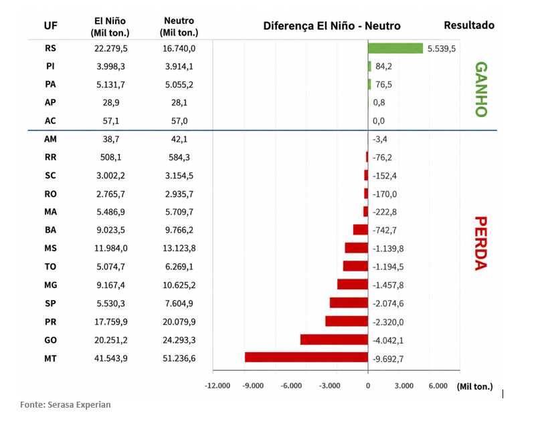The width and height of the screenshot is (536, 425).
Task: Click the difference value "-76,2"
Action: (x=382, y=158)
